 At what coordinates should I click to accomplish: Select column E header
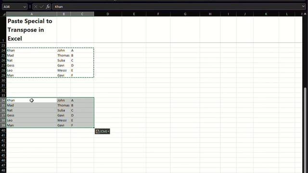(x=134, y=14)
